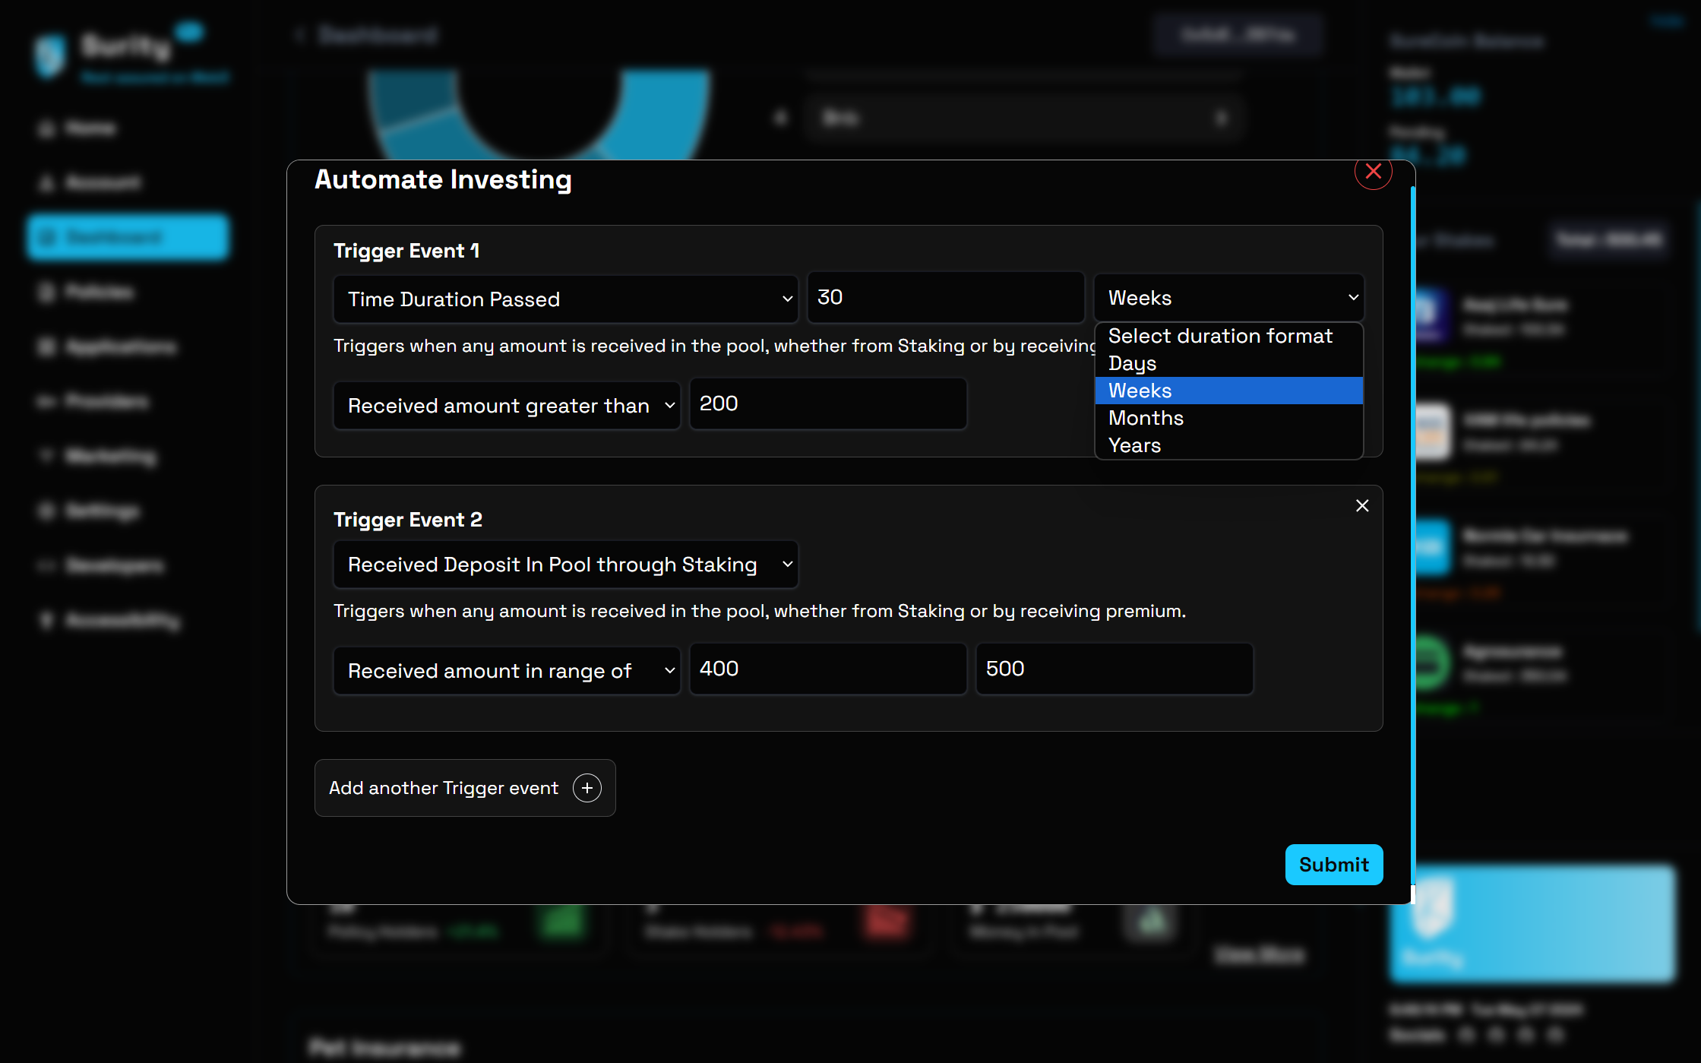Focus the amount field containing 200
Viewport: 1701px width, 1063px height.
tap(827, 404)
